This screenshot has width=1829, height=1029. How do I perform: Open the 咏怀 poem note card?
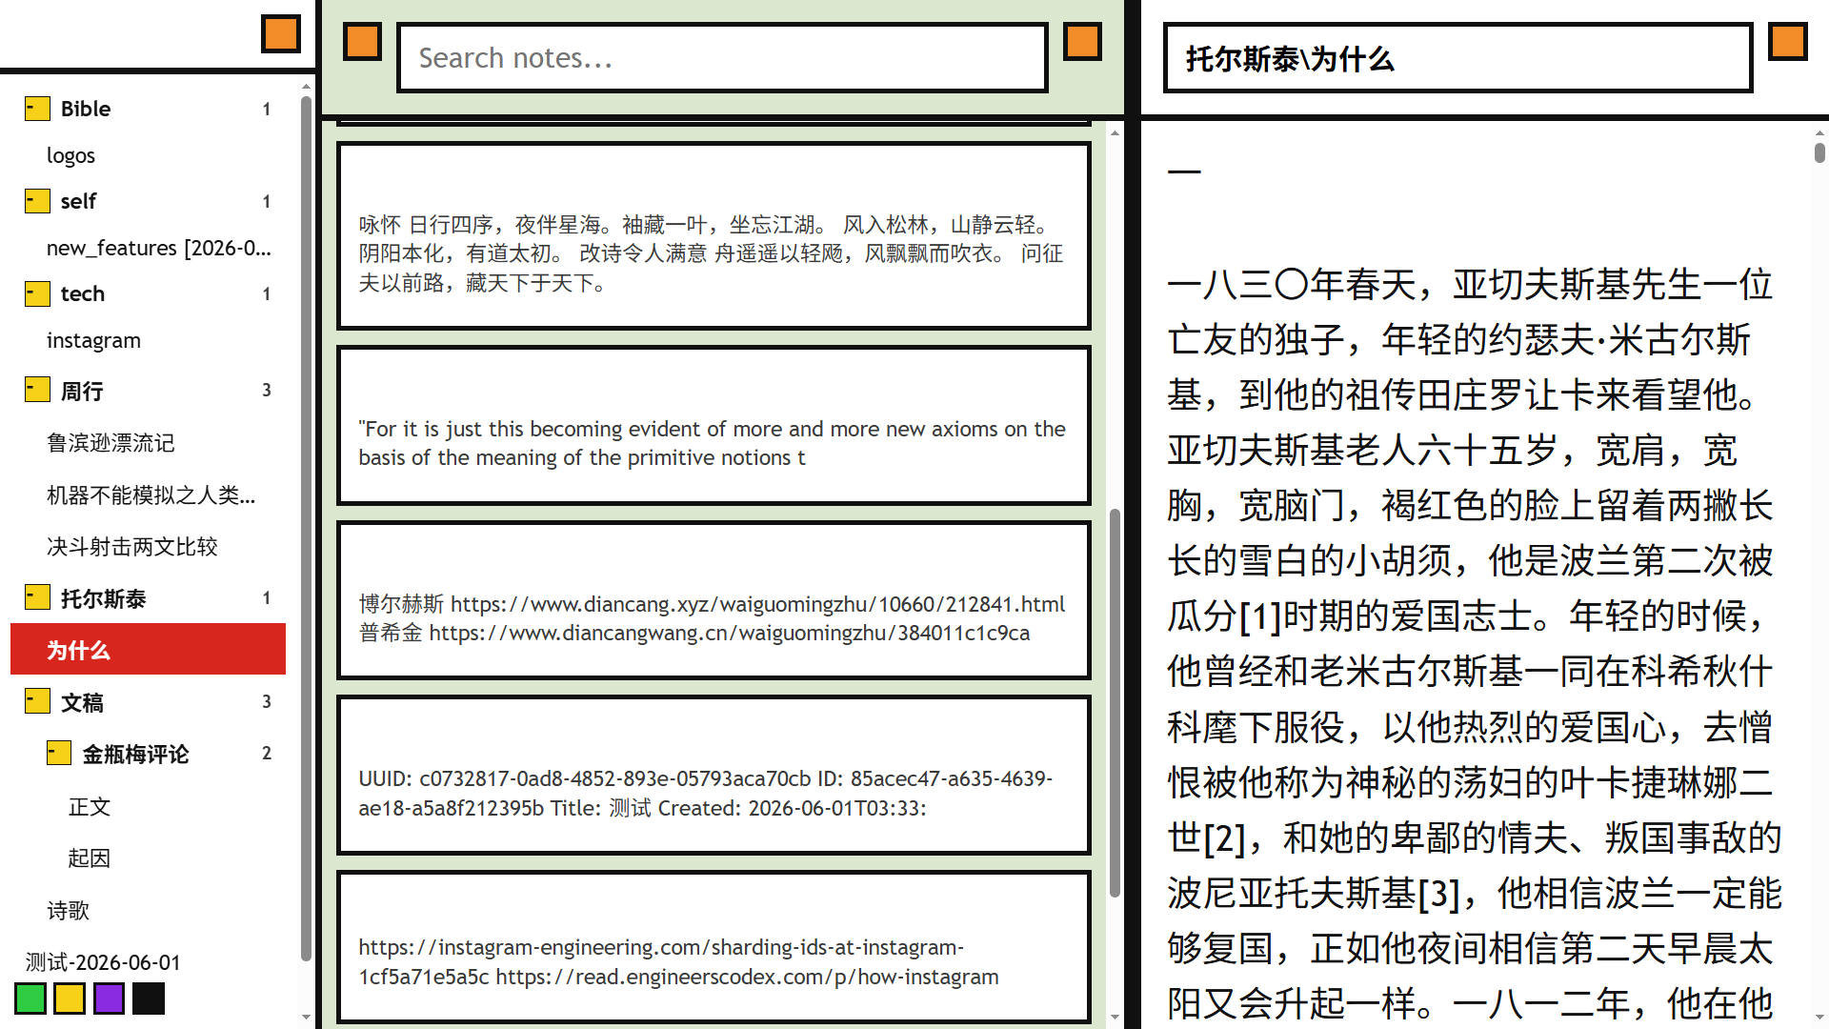(x=714, y=236)
